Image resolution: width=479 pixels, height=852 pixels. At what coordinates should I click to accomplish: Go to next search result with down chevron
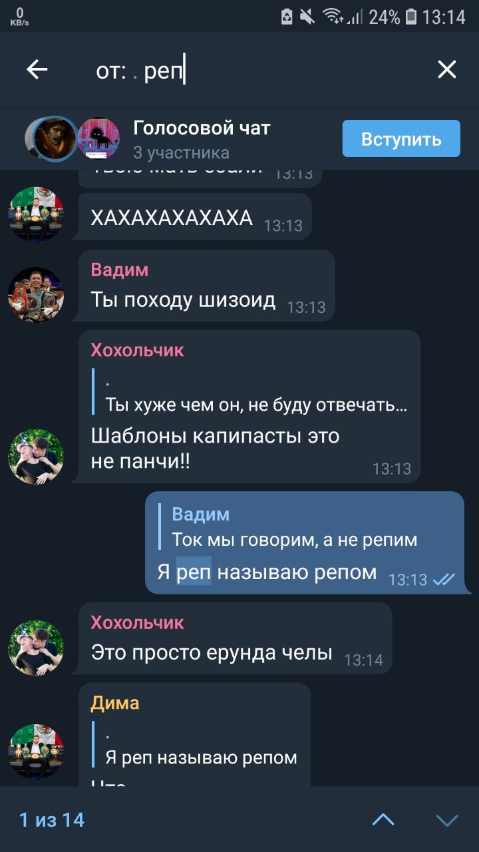point(446,819)
